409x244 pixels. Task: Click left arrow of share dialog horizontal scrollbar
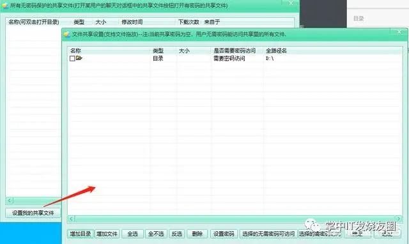coord(71,218)
